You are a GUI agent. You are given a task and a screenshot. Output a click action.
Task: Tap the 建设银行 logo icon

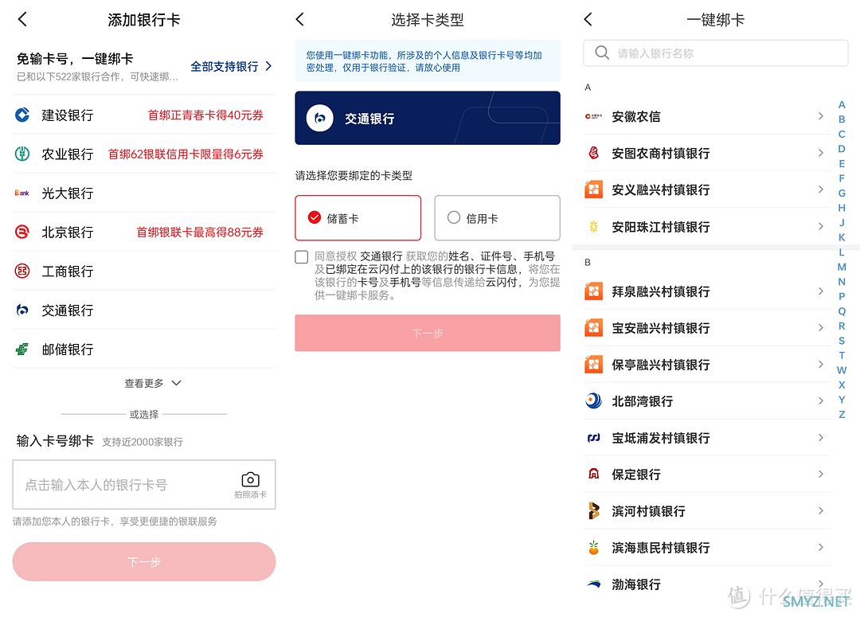point(22,115)
